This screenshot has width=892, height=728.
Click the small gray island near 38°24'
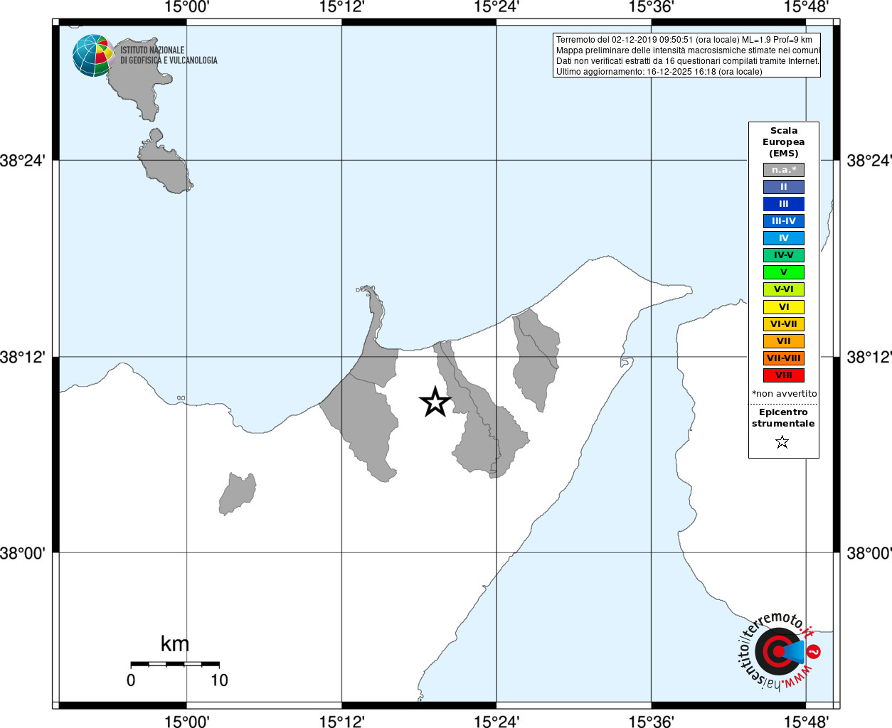pos(164,162)
